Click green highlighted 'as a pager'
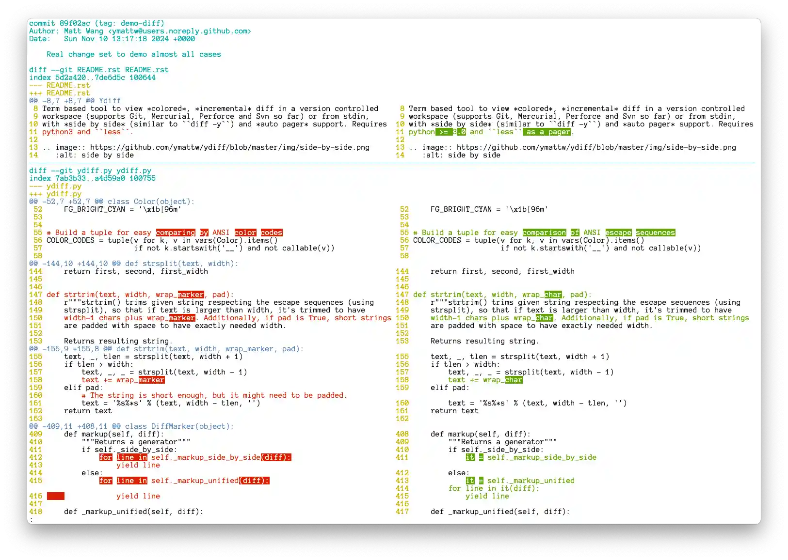Screen dimensions: 788x560 coord(547,132)
